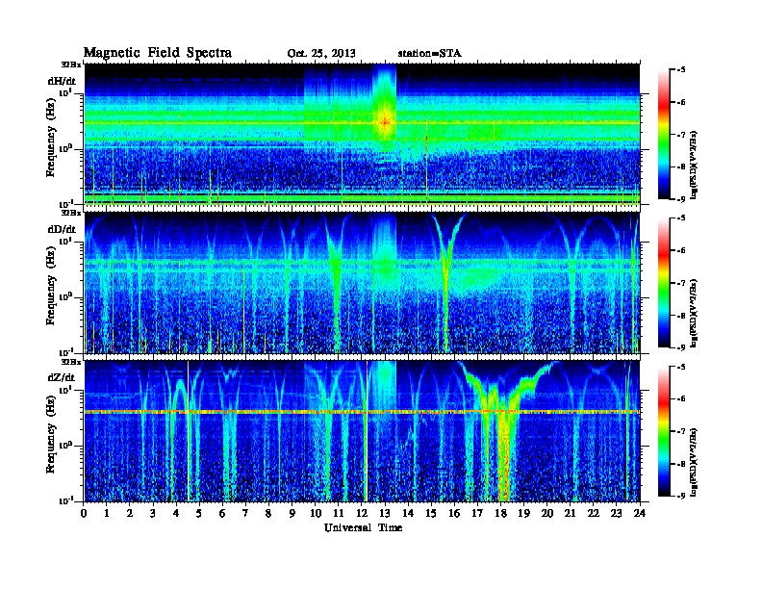Click the "Magnetic Field Spectra" title

(158, 53)
